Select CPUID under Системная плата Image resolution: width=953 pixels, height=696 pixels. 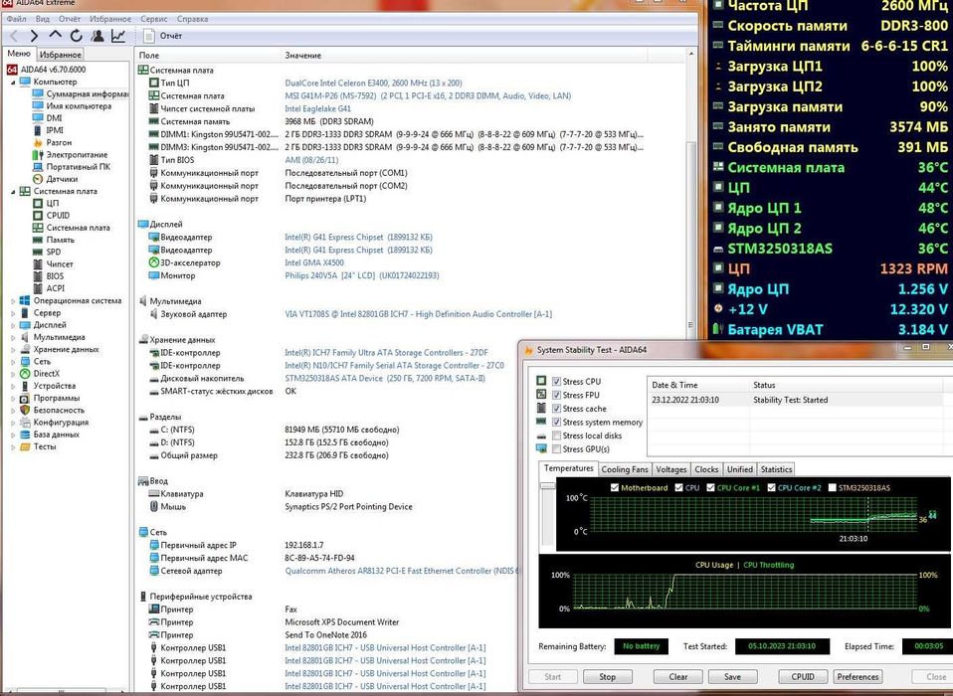pos(58,215)
